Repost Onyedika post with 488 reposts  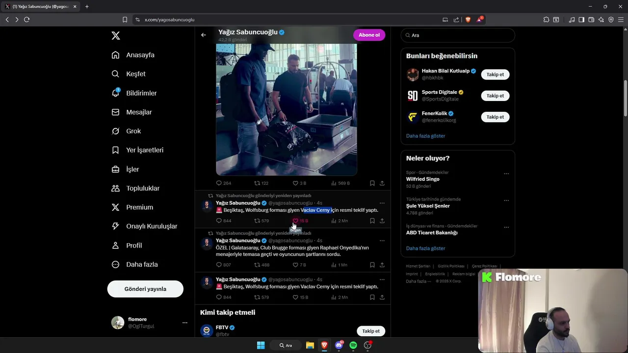[262, 265]
